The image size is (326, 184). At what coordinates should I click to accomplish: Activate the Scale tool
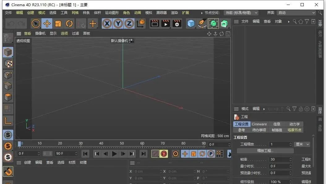[x=58, y=24]
